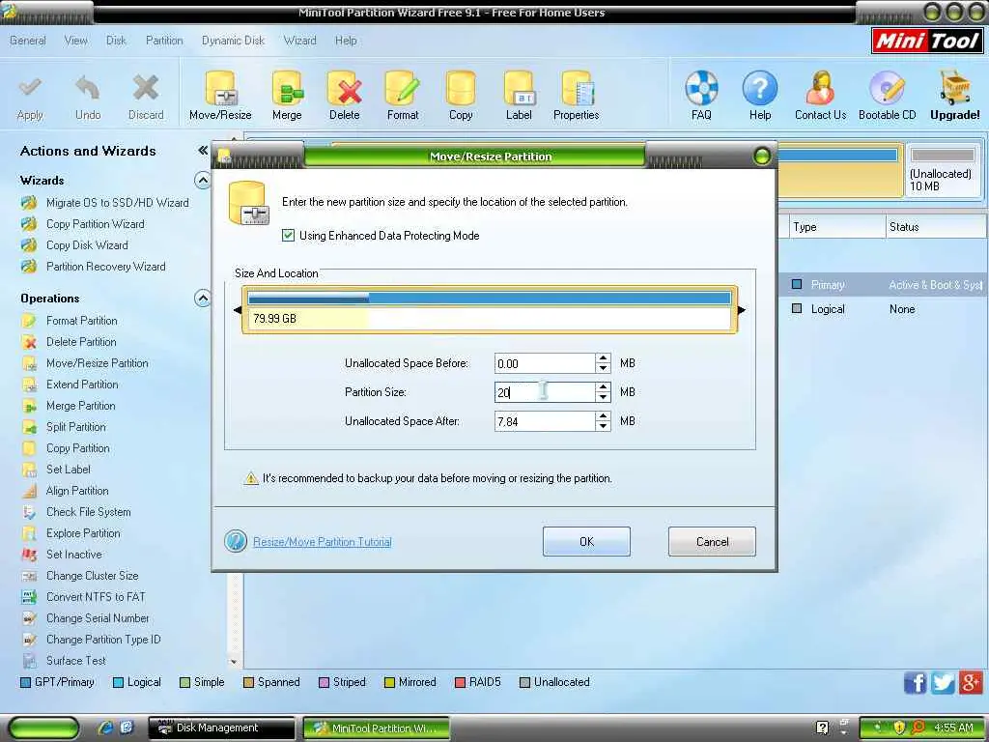989x742 pixels.
Task: Select the Move/Resize toolbar icon
Action: 220,88
